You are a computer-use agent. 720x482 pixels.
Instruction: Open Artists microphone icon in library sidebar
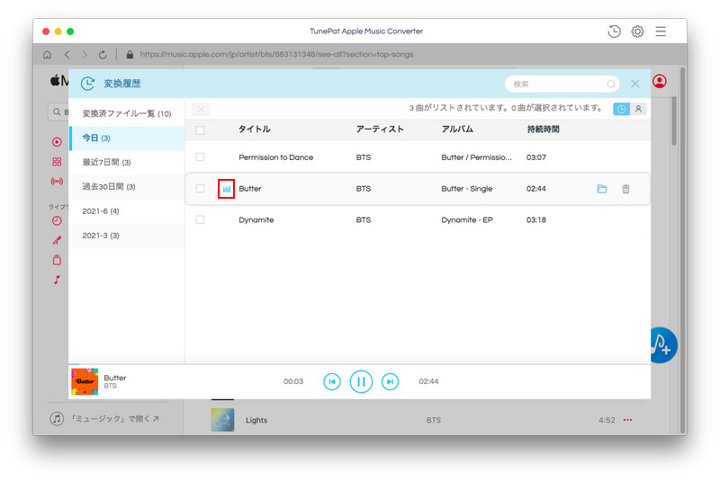tap(57, 240)
